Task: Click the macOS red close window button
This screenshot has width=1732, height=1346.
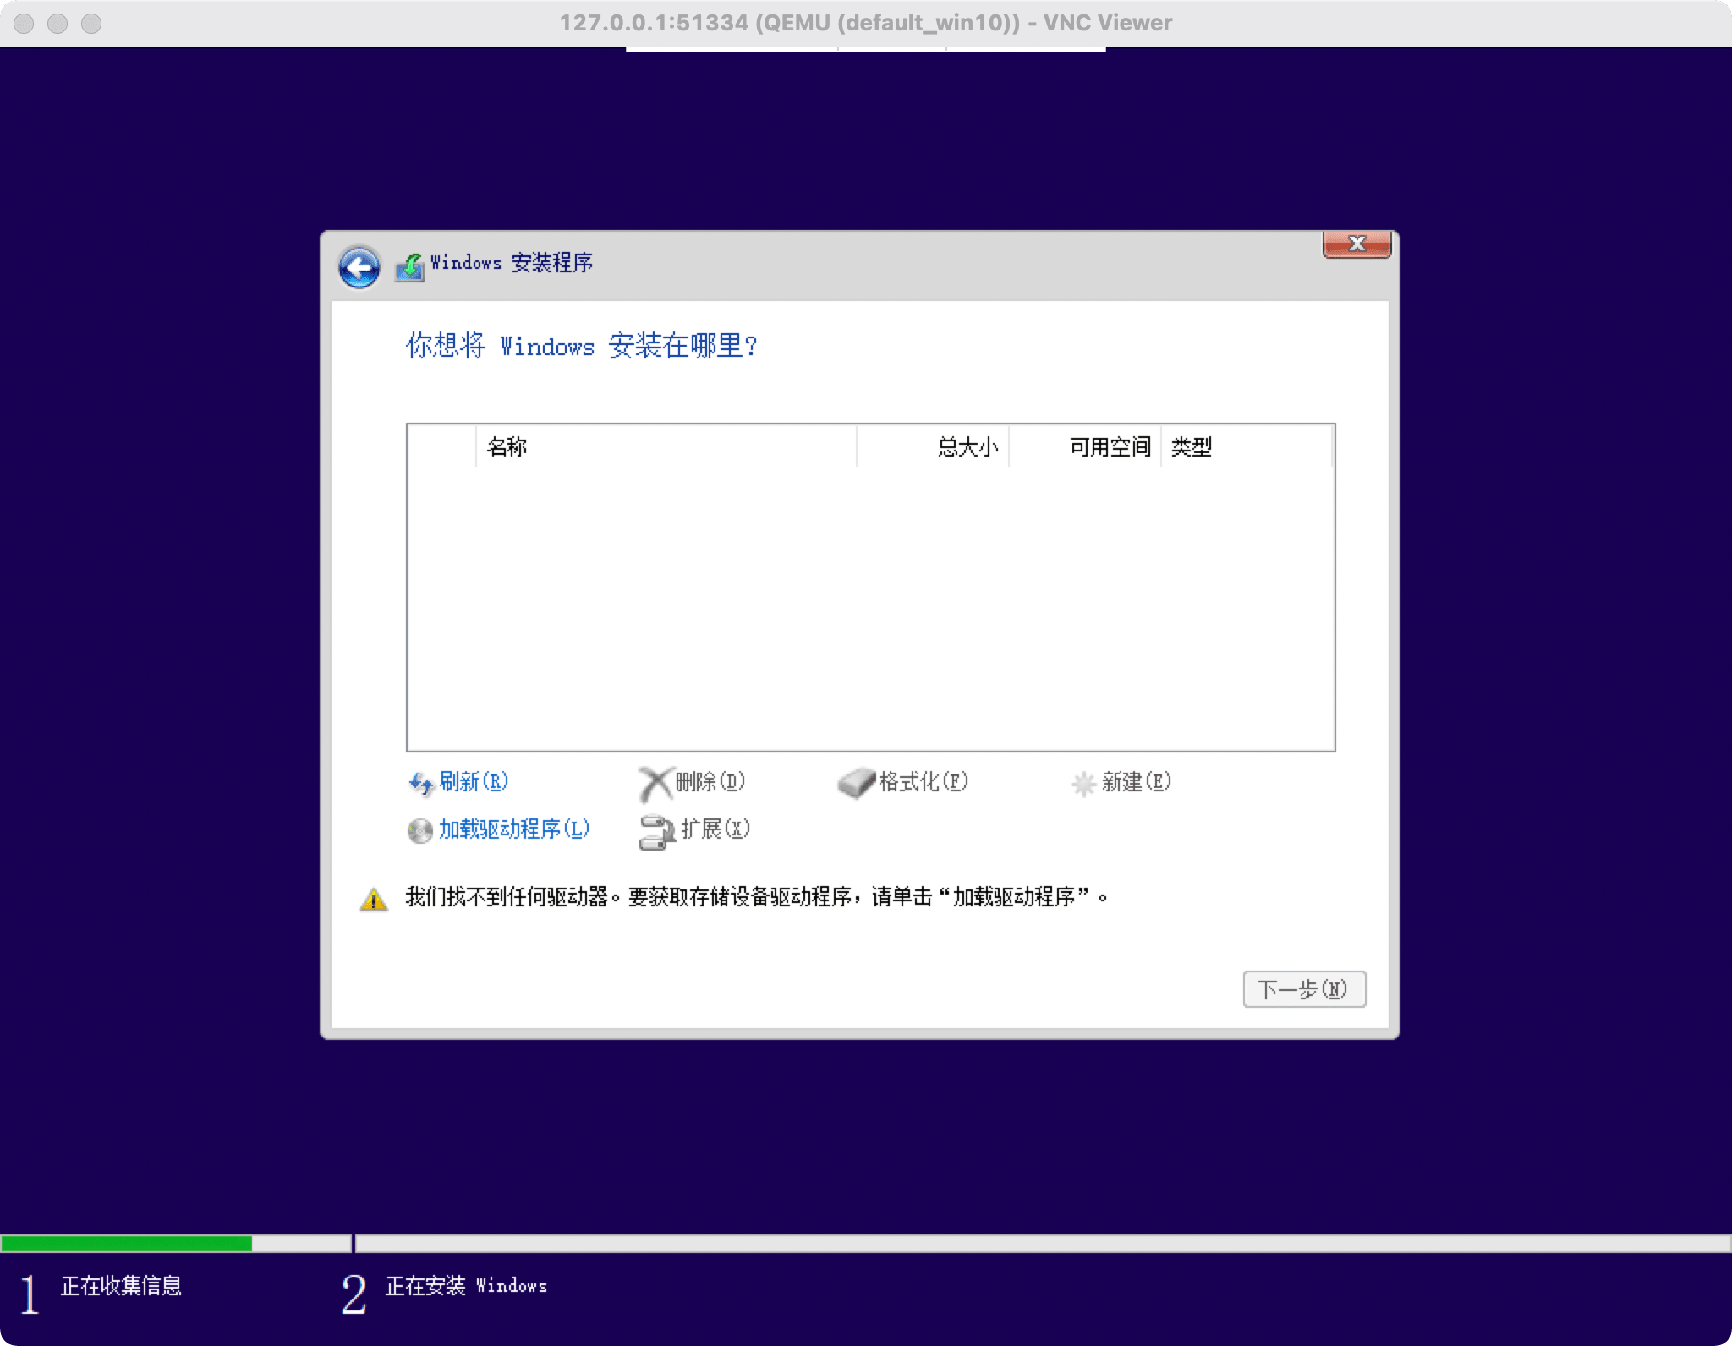Action: click(25, 23)
